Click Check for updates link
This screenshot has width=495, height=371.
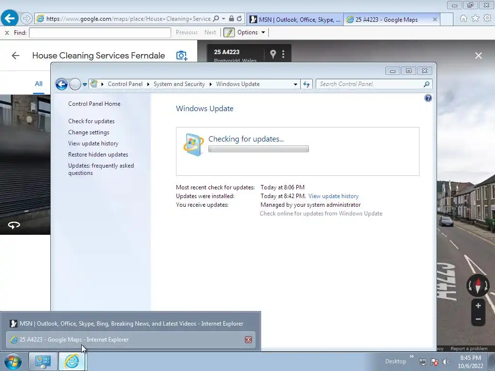pos(91,121)
